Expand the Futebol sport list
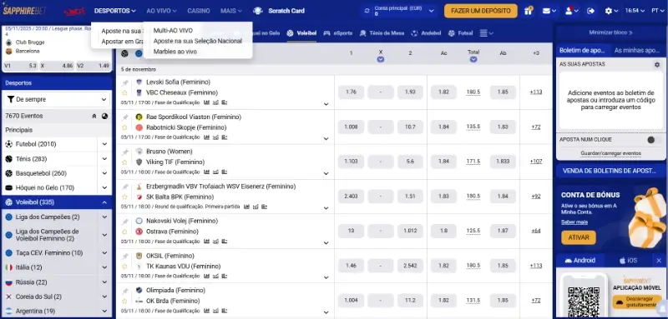Image resolution: width=668 pixels, height=319 pixels. 104,144
